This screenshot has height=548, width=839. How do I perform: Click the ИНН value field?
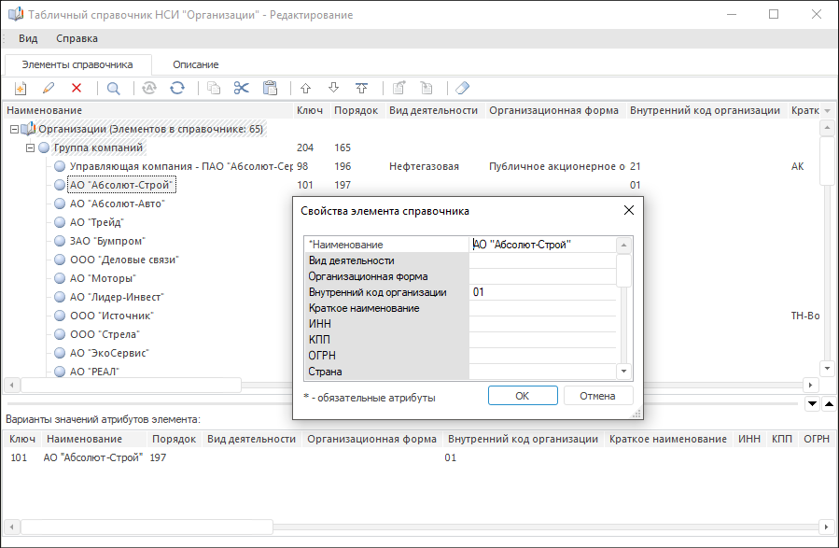pyautogui.click(x=541, y=324)
